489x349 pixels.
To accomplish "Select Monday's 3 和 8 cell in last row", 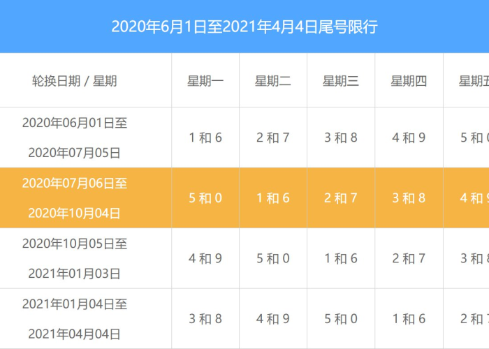I will click(x=205, y=319).
